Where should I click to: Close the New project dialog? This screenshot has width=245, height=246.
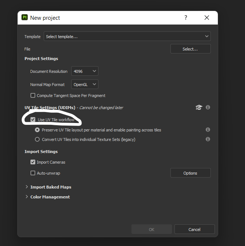point(207,18)
